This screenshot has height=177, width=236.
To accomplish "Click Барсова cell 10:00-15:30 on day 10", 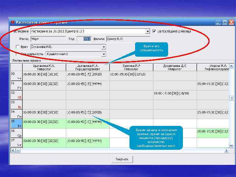I will [x=131, y=76].
